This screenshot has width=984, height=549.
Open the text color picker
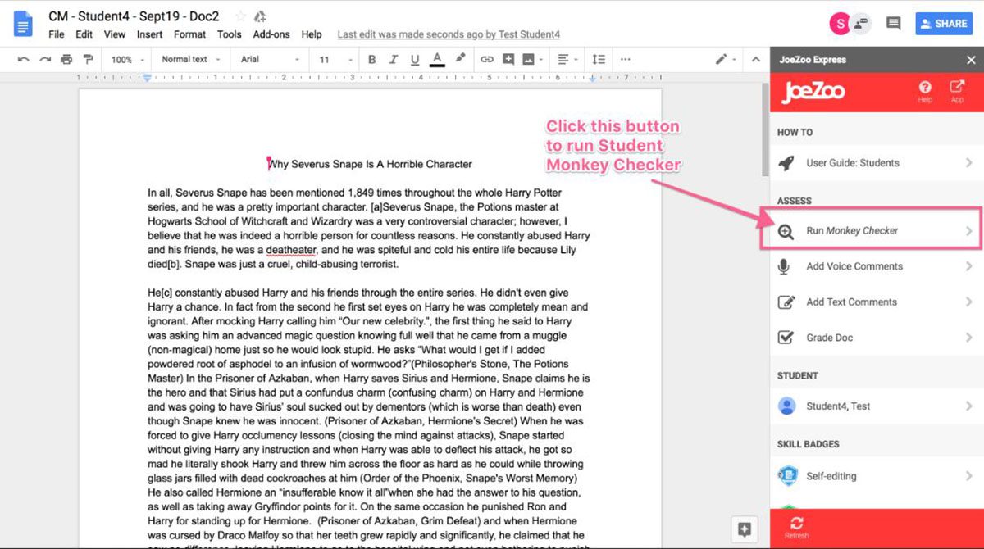click(x=437, y=59)
